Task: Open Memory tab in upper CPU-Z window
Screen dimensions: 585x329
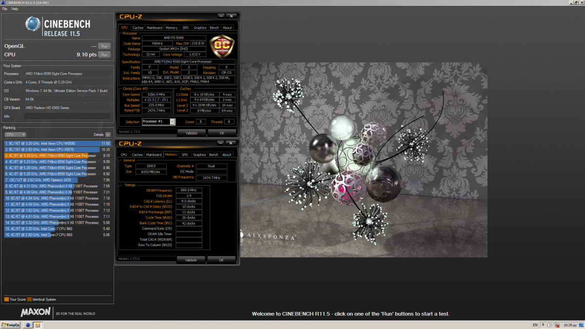Action: (x=172, y=28)
